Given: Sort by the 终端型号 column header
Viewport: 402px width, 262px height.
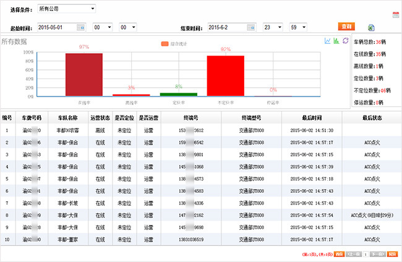Looking at the screenshot, I should click(x=252, y=118).
